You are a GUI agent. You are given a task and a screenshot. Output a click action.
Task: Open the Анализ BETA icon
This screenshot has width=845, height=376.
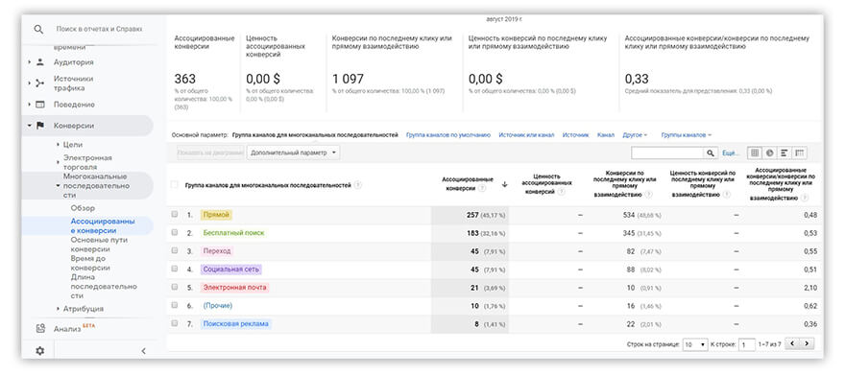click(40, 328)
